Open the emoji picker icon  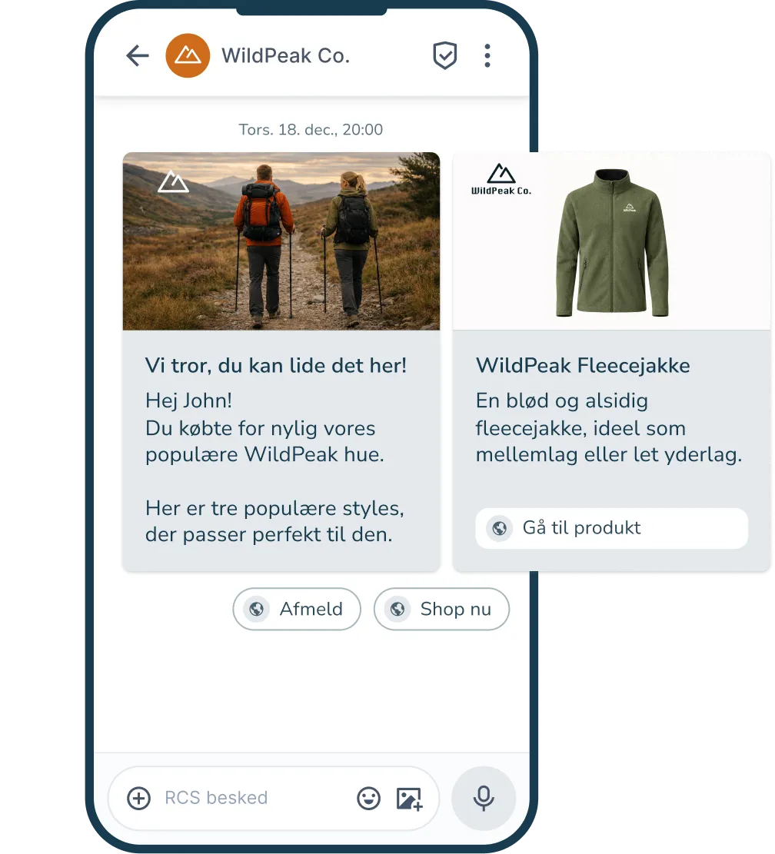point(369,799)
